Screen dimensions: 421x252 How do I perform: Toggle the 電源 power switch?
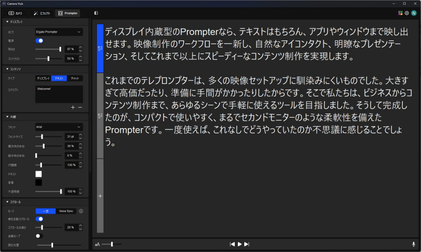coord(39,41)
